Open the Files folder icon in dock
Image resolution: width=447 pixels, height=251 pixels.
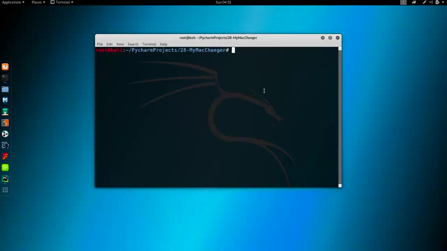pos(5,89)
